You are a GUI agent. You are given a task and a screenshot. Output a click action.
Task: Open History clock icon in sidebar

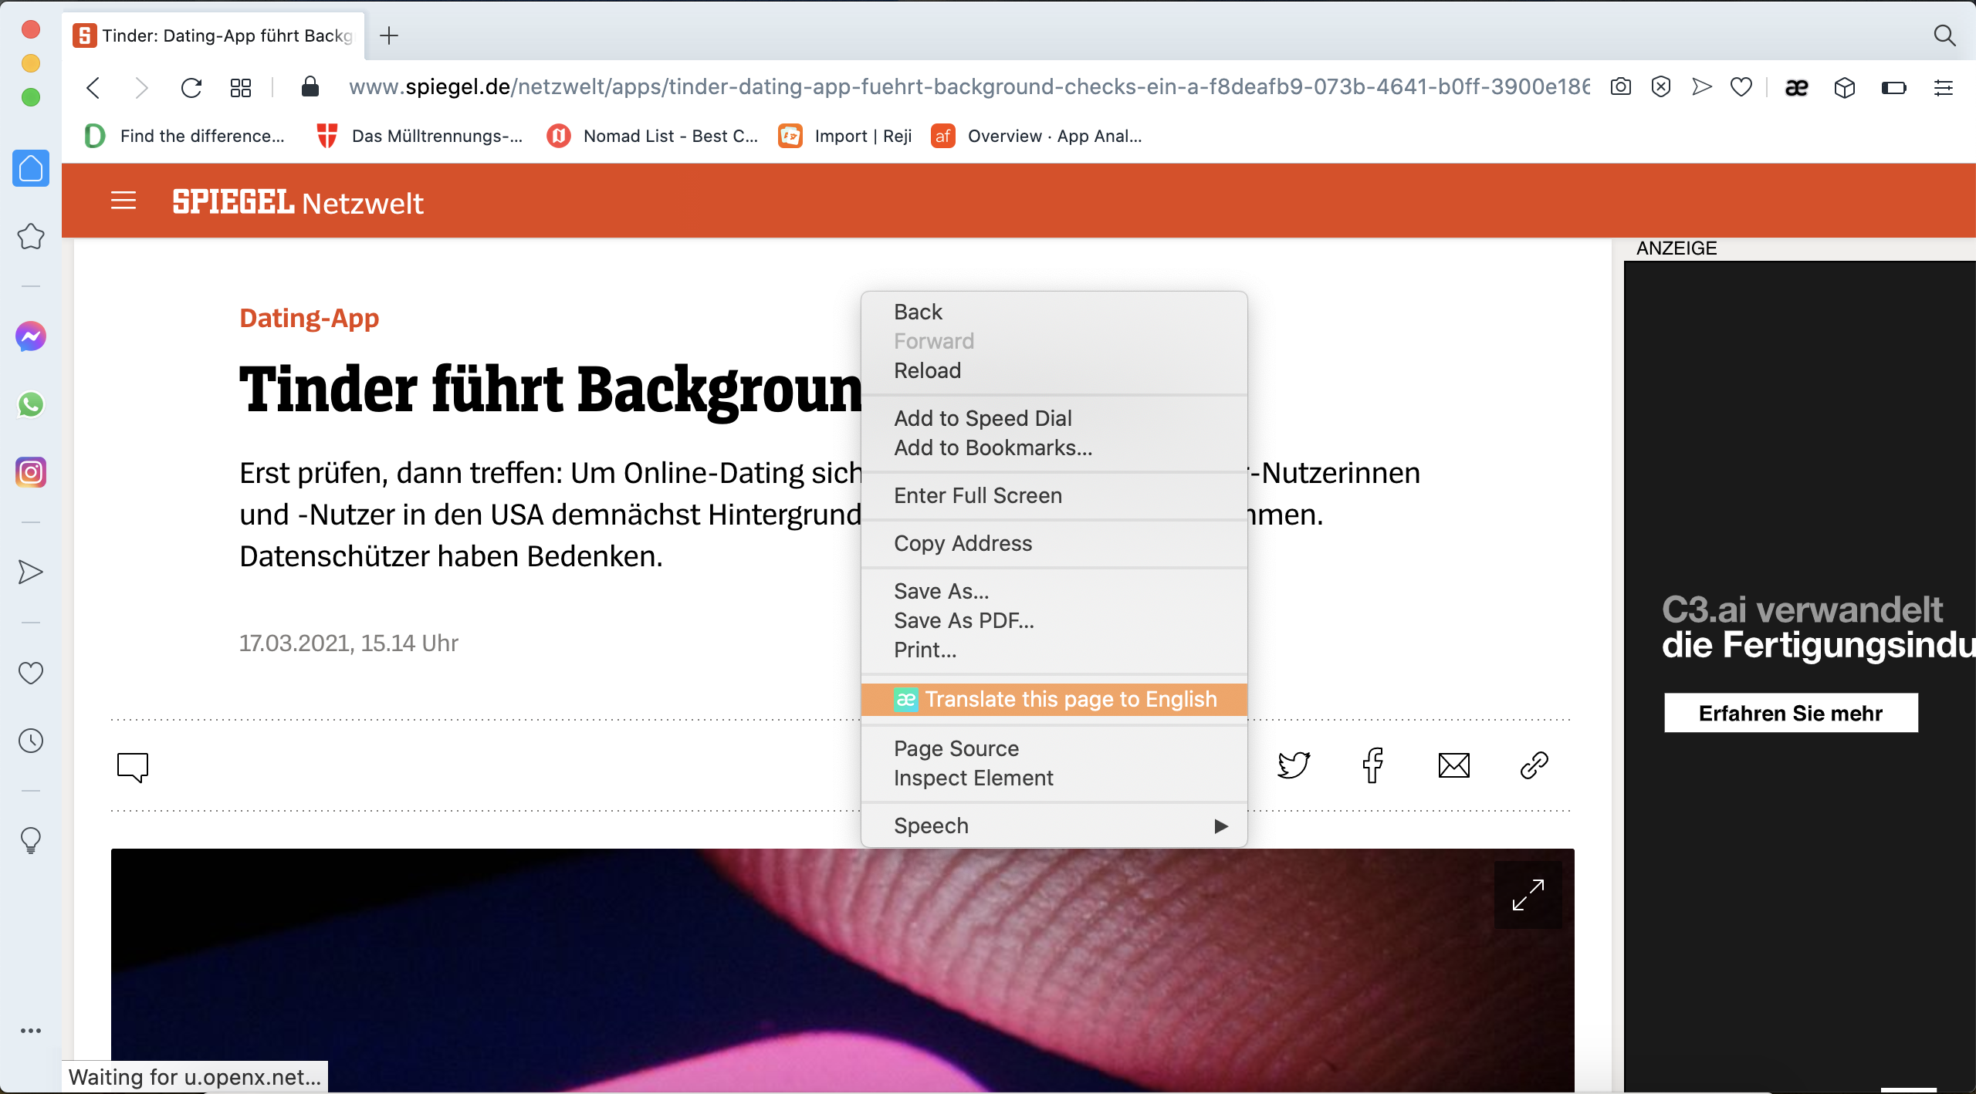pyautogui.click(x=31, y=741)
